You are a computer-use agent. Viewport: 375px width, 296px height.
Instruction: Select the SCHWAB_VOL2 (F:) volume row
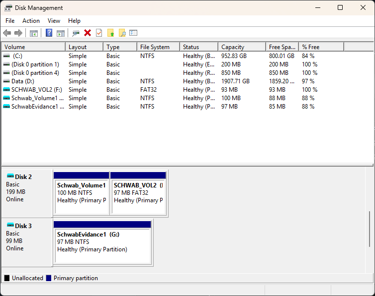187,90
